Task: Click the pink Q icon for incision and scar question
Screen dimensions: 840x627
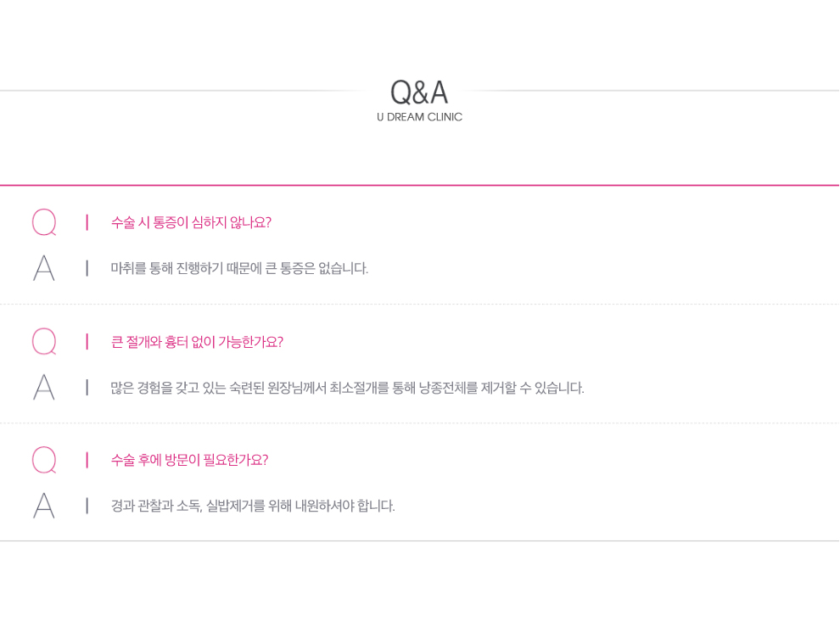Action: [x=44, y=341]
